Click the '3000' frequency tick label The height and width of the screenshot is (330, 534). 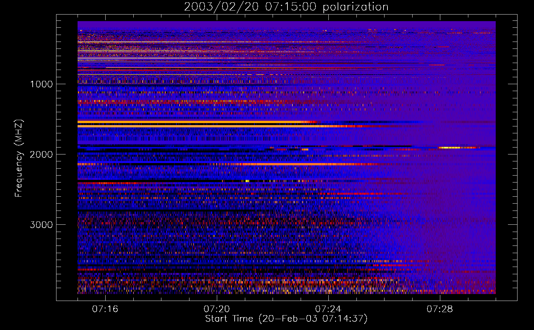(x=41, y=225)
